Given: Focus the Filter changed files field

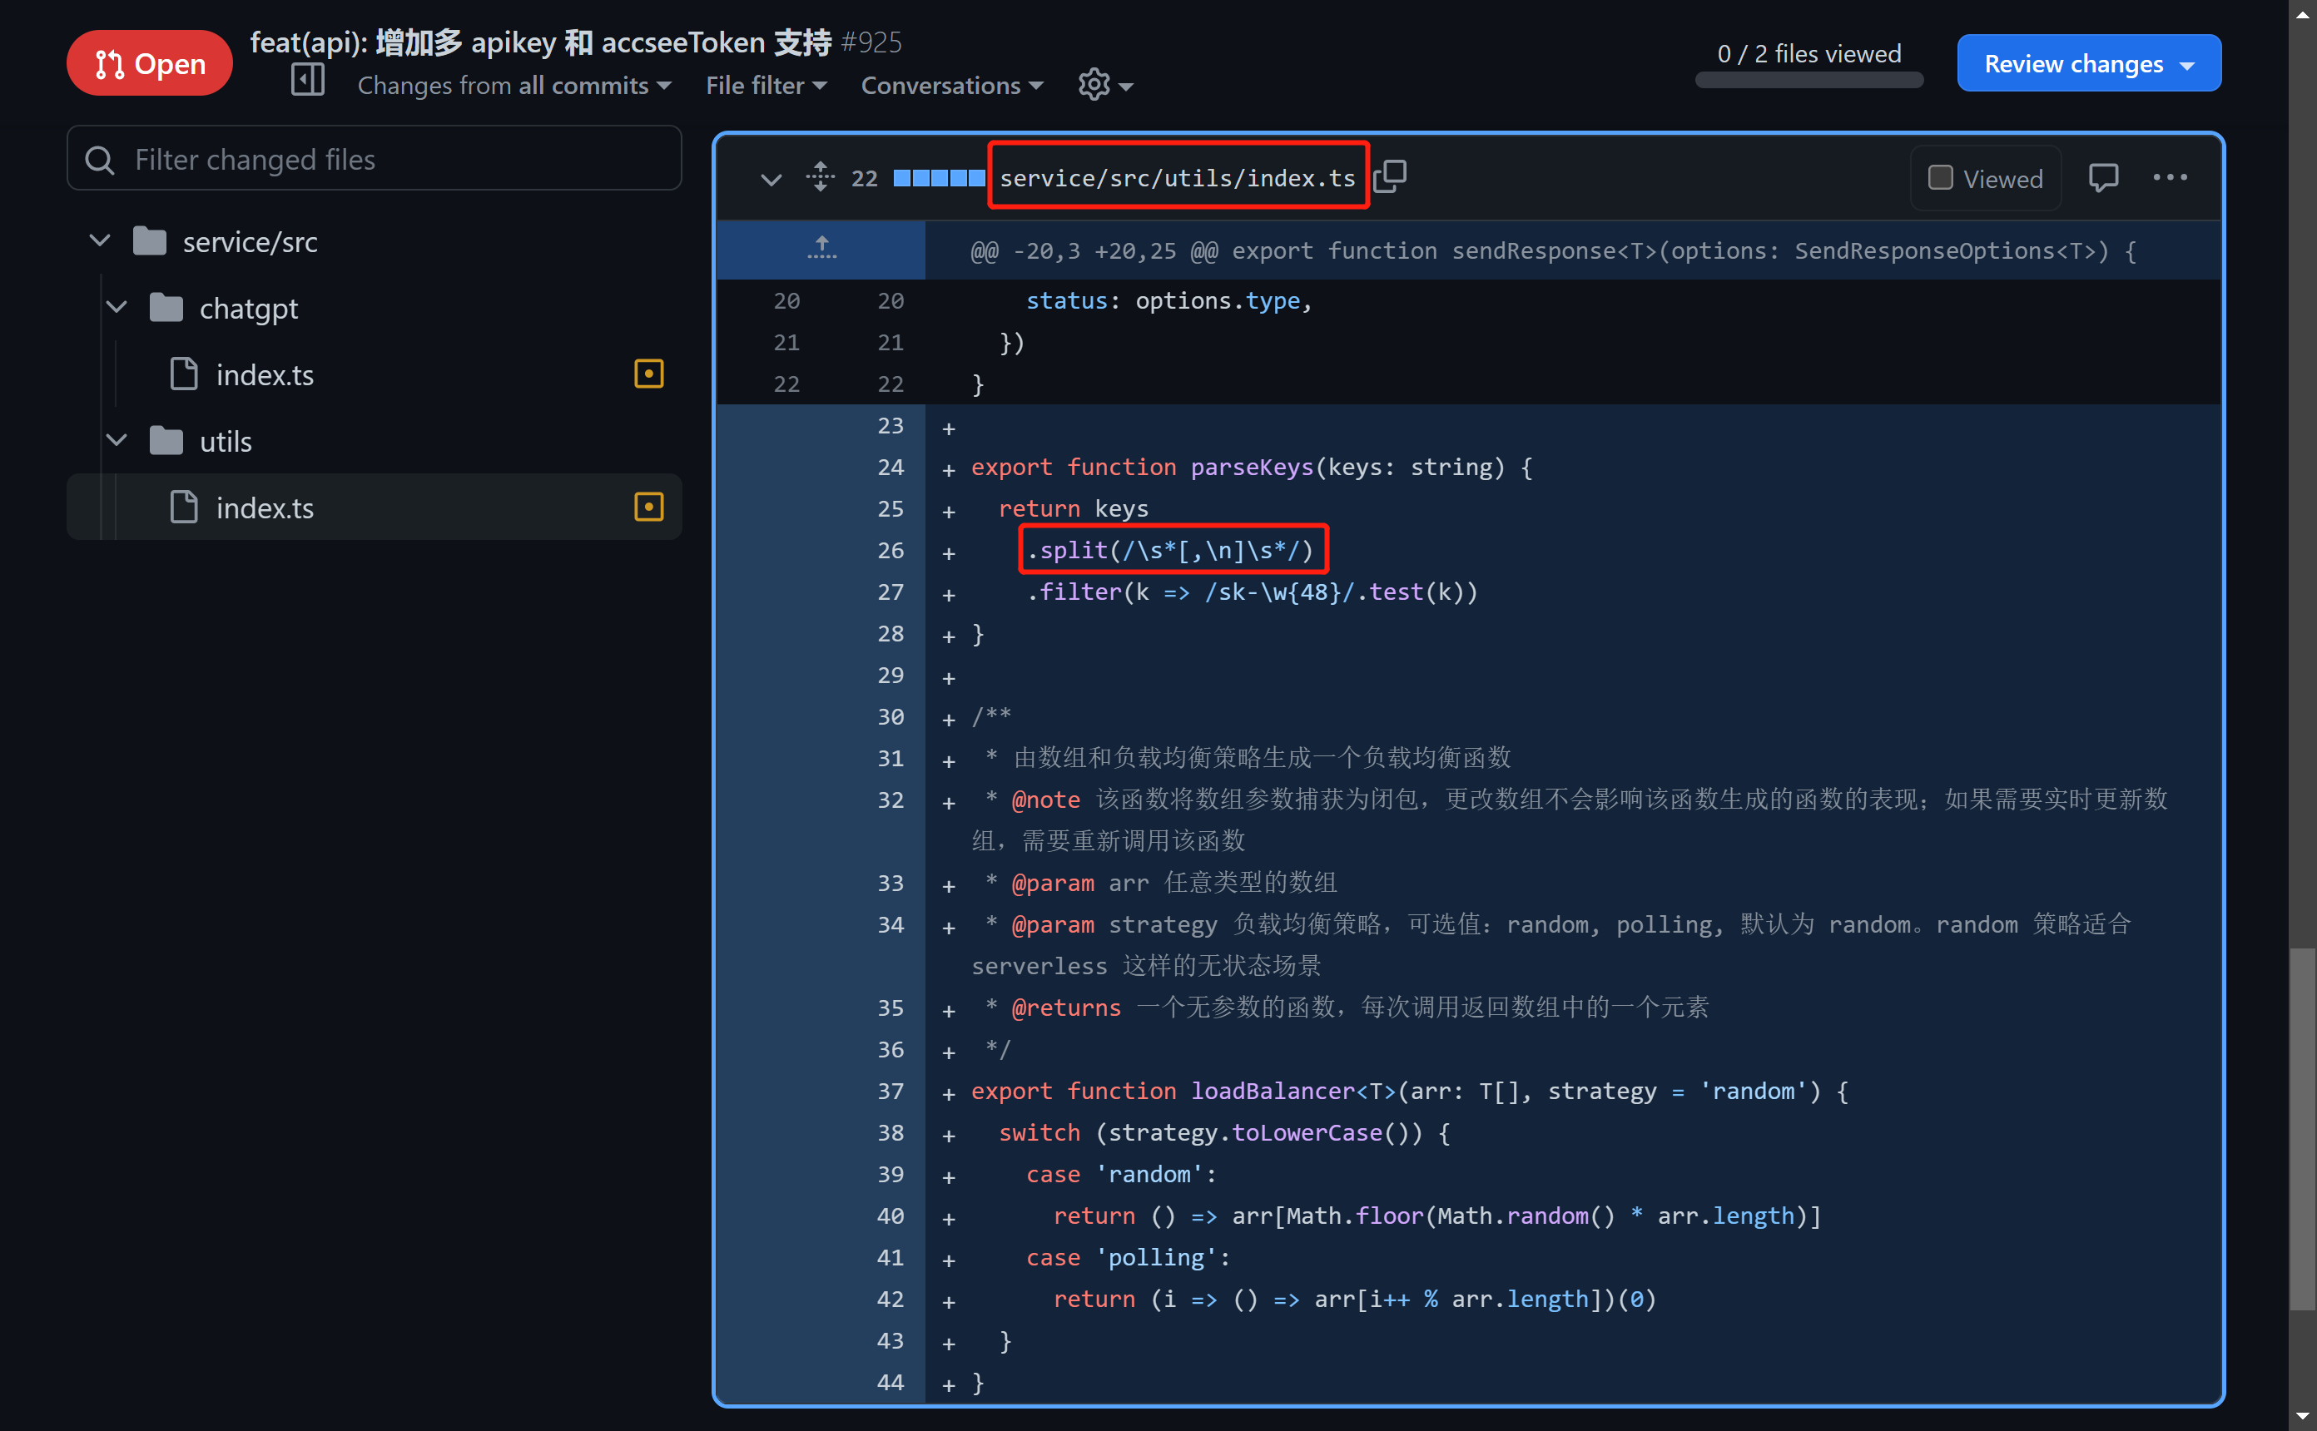Looking at the screenshot, I should pyautogui.click(x=375, y=159).
